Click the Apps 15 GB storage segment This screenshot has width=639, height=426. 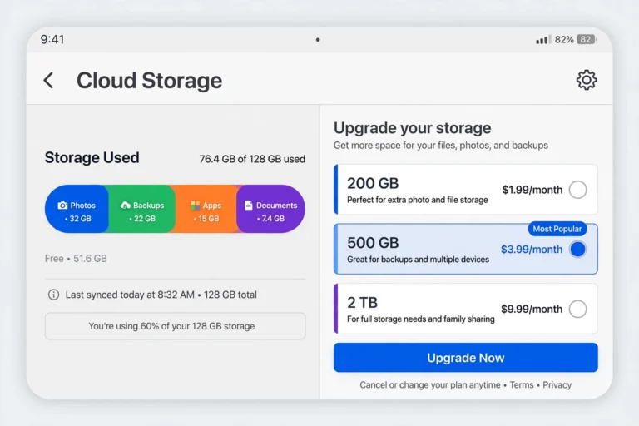point(206,209)
